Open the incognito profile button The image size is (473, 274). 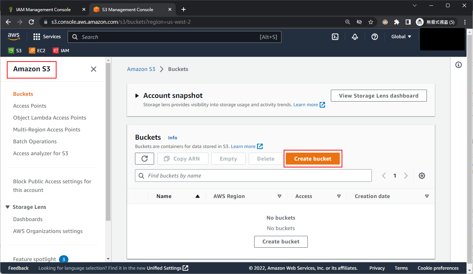436,22
